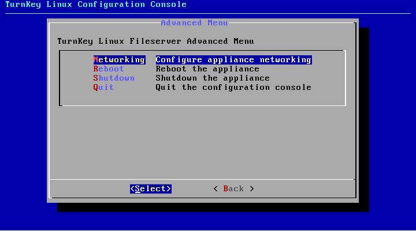Click 'TurnKey Linux Configuration Console' header text
The image size is (416, 231).
[x=96, y=5]
